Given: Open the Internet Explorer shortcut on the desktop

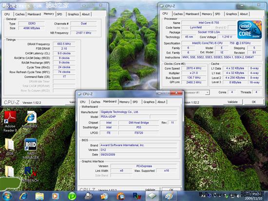Looking at the screenshot, I should click(30, 120).
